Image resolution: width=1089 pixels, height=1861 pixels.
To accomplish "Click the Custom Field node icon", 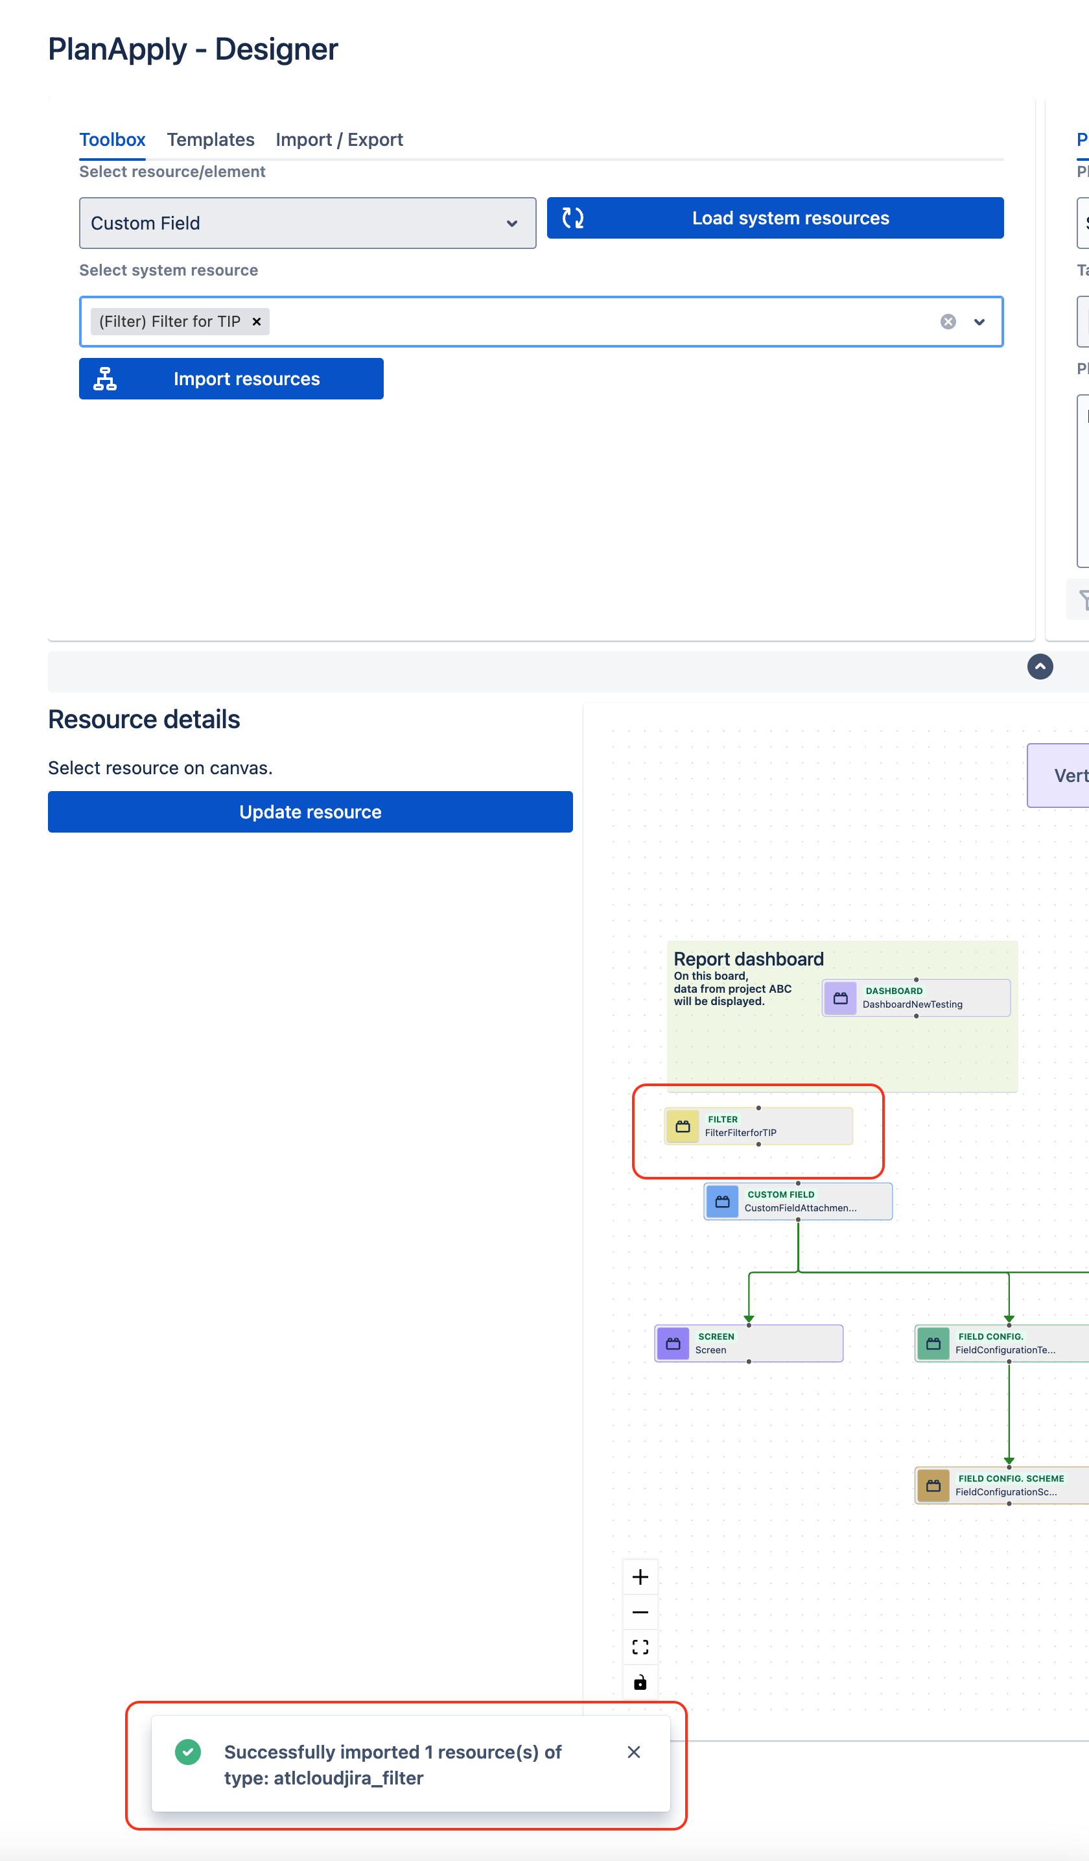I will [722, 1202].
